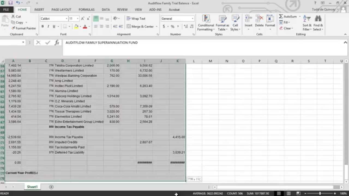The height and width of the screenshot is (196, 349).
Task: Toggle Bottom Align button
Action: click(107, 19)
